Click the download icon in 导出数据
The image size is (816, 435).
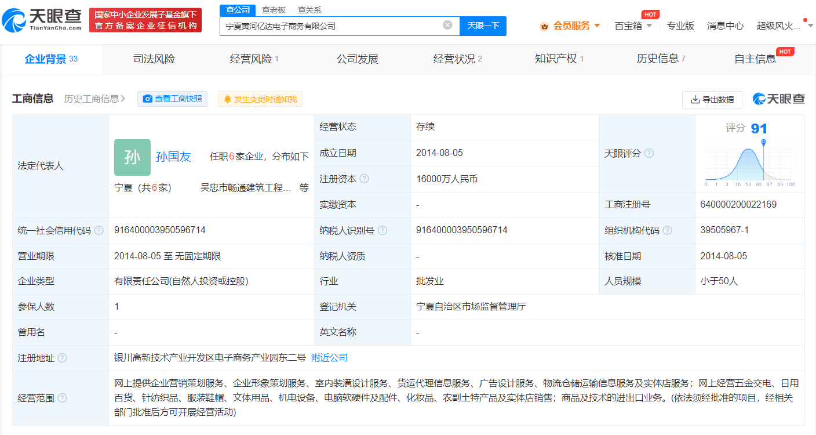(x=694, y=100)
